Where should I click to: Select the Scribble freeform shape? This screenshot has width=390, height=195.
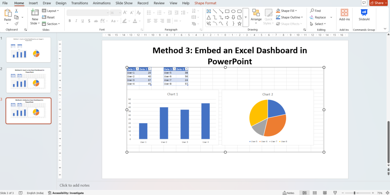209,24
